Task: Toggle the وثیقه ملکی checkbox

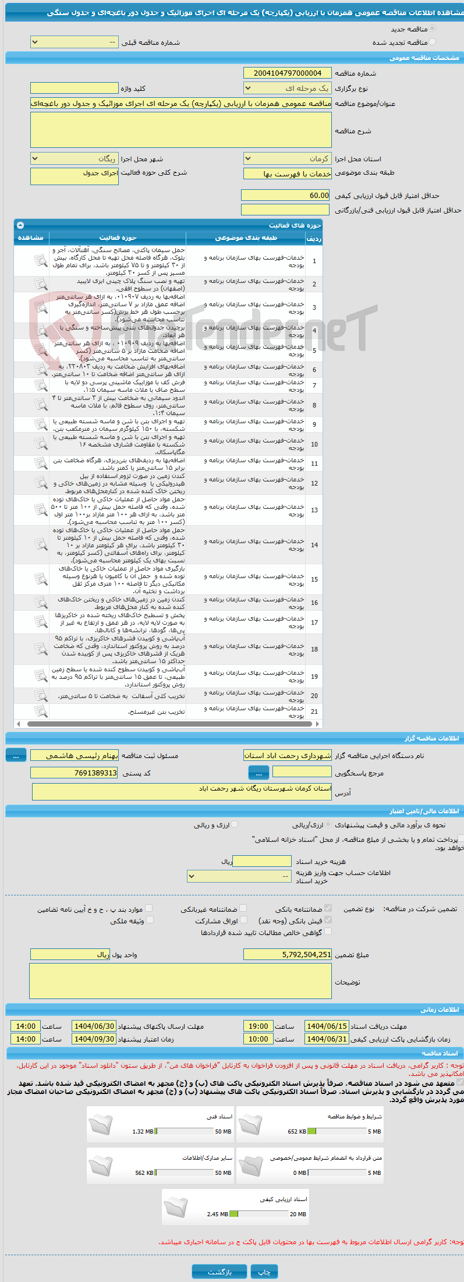Action: [150, 920]
